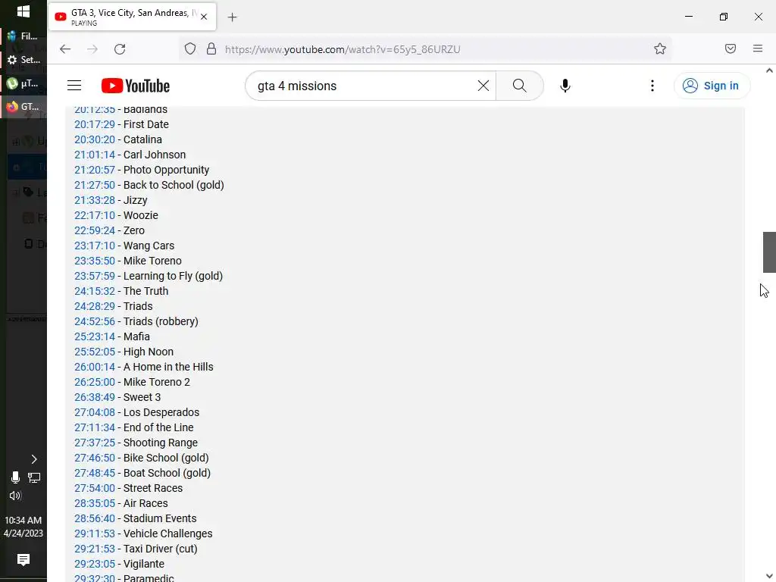Jump to timestamp 27:46:50 Bike School
Screen dimensions: 776x582
(95, 458)
